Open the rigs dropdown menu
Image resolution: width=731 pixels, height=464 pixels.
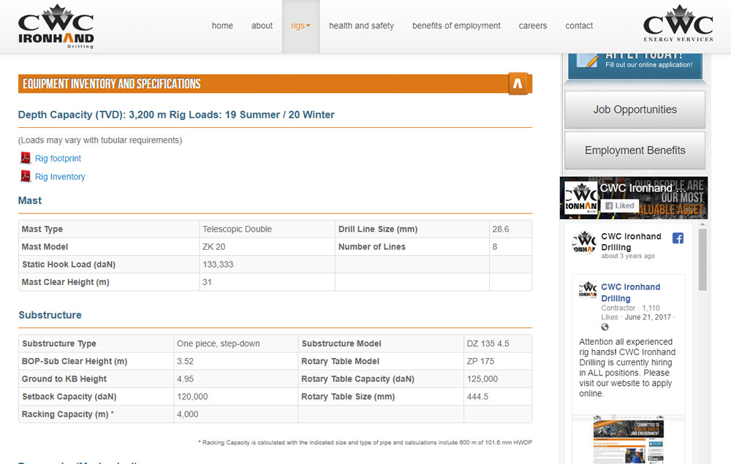click(x=300, y=26)
